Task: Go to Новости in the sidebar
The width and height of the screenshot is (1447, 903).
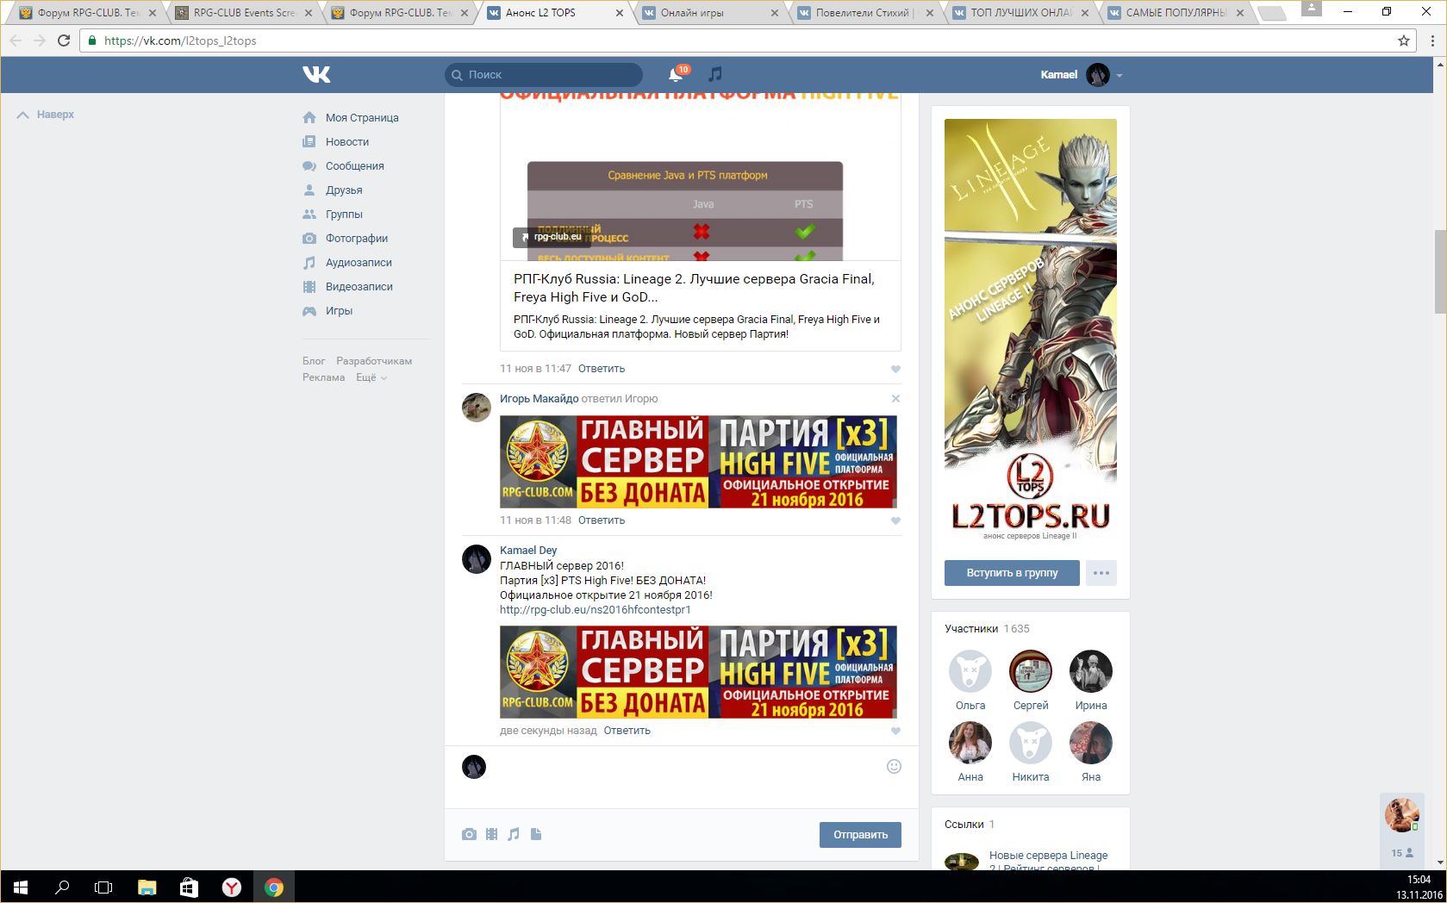Action: (x=347, y=142)
